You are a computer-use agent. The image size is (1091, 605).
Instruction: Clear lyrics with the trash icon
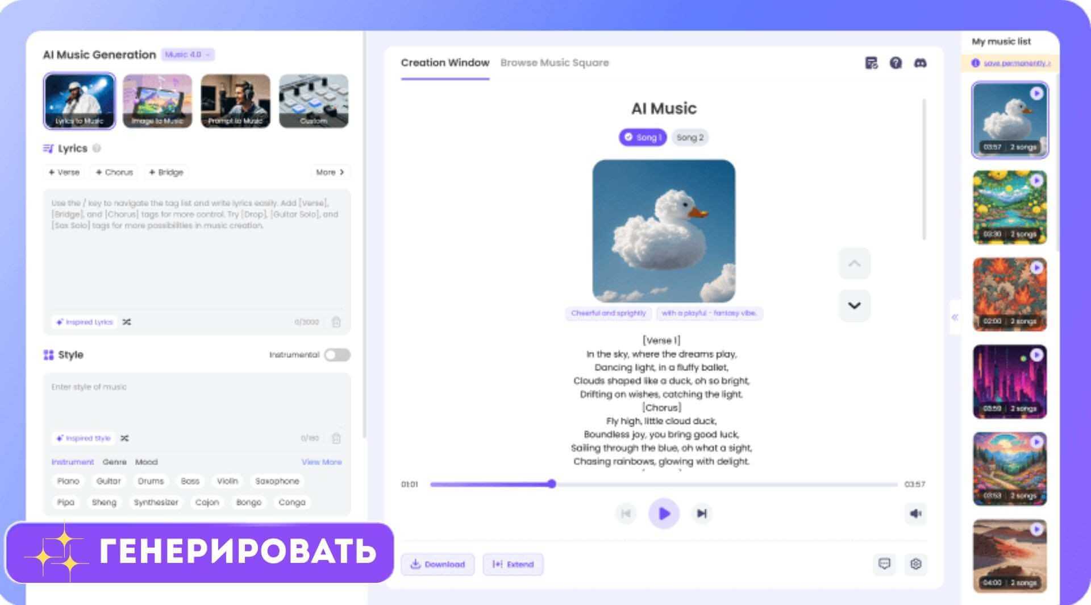(x=336, y=322)
